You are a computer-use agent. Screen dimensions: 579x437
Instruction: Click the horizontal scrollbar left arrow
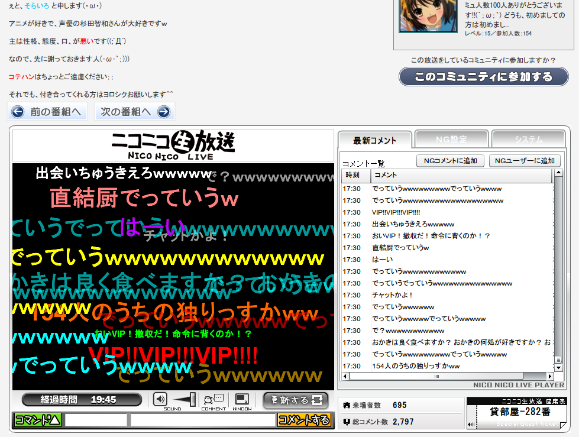pyautogui.click(x=345, y=377)
